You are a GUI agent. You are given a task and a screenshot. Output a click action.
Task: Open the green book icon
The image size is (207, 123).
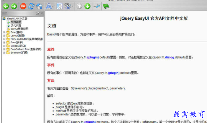click(106, 6)
